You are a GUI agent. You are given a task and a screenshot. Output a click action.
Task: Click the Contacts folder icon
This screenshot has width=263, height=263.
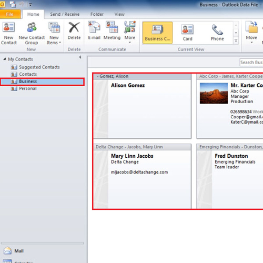pos(14,74)
